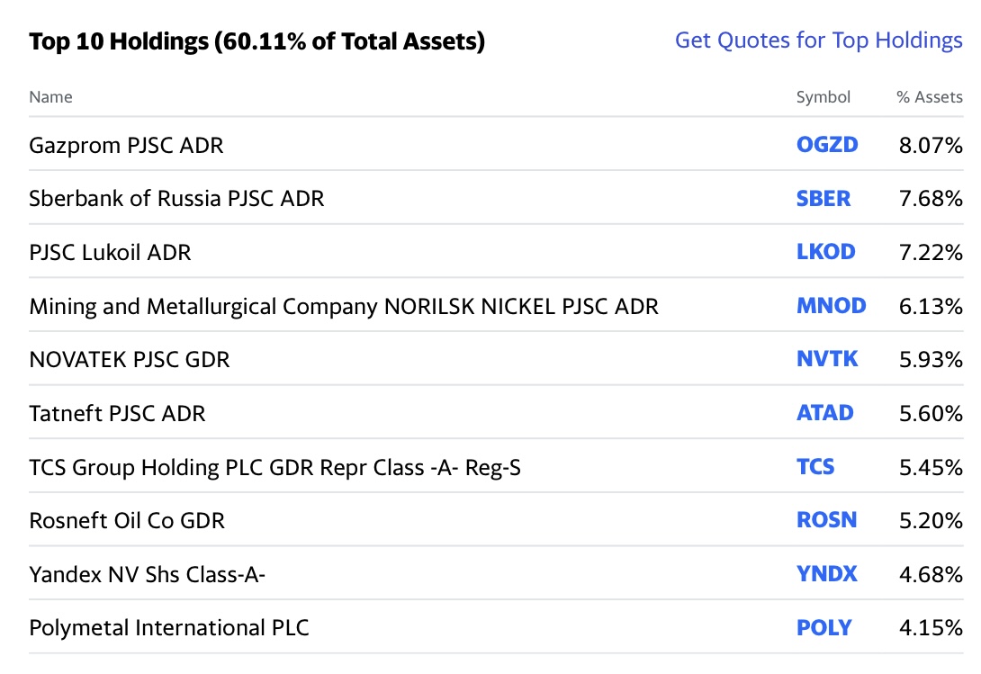This screenshot has height=674, width=981.
Task: Click the Symbol column header
Action: pyautogui.click(x=823, y=97)
